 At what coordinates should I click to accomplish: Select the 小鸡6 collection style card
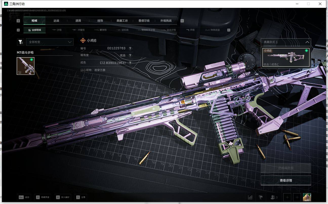point(286,57)
